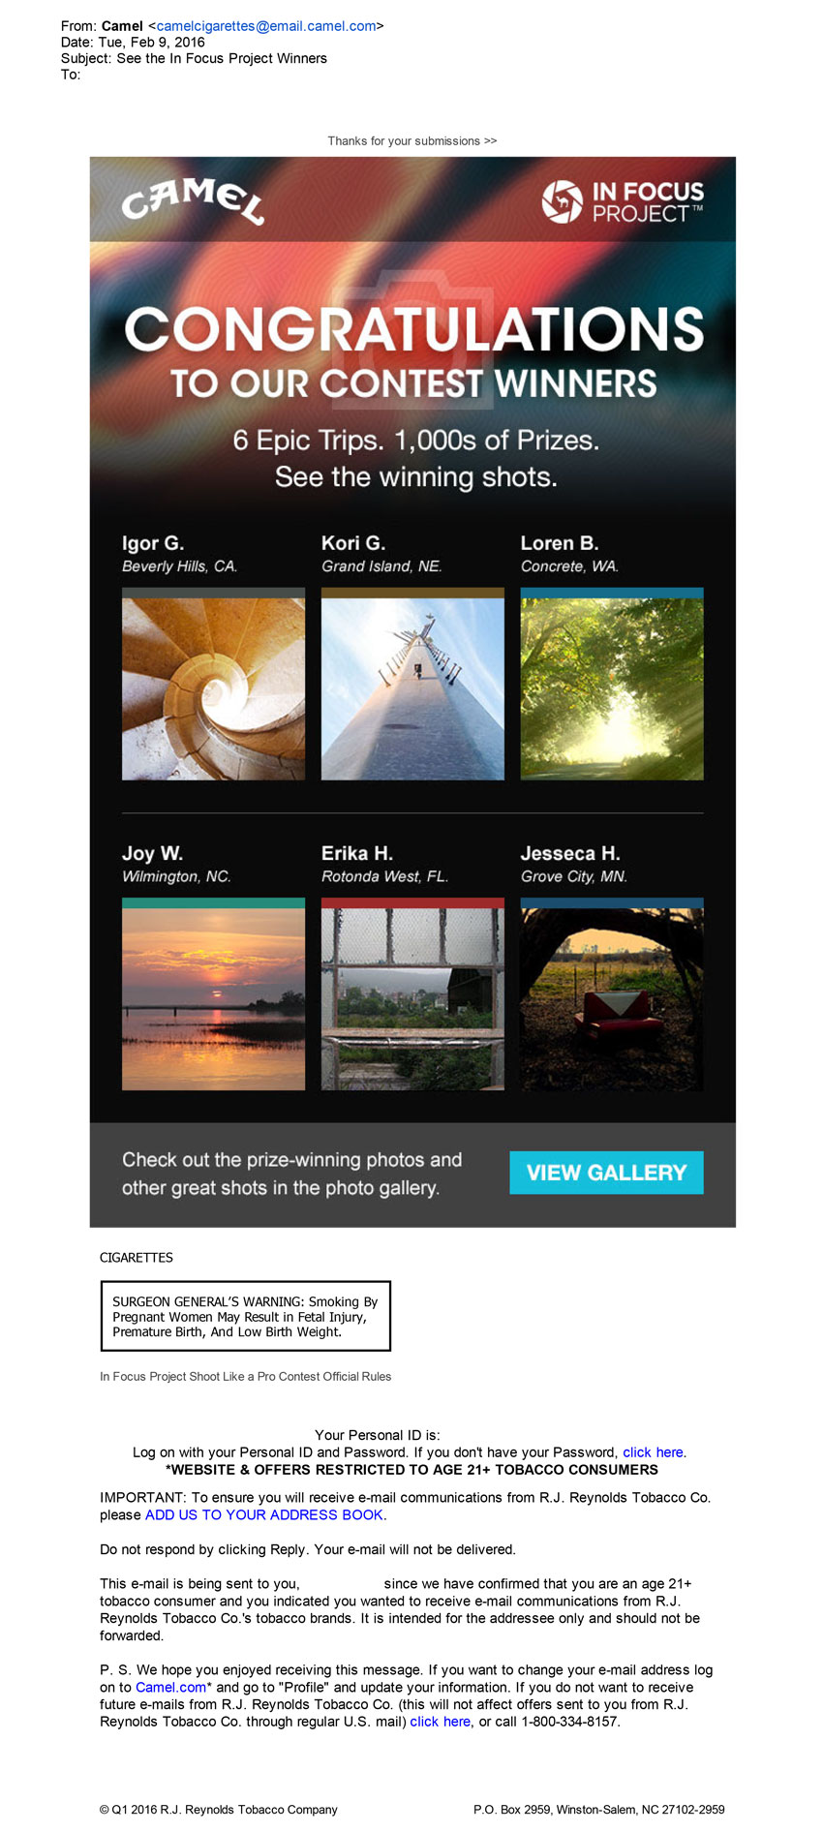Click the 'Check out the prize-winning photos' text

point(291,1174)
